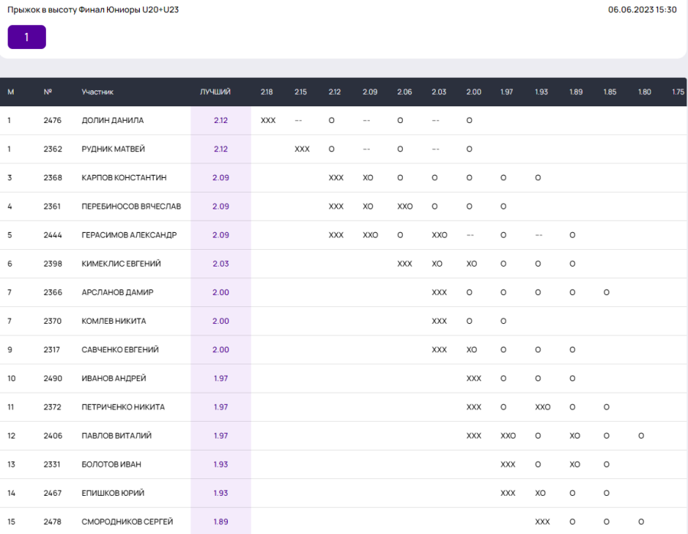Open the КИМЕКЛИС ЕВГЕНИЙ entry
The height and width of the screenshot is (534, 688).
(x=121, y=264)
